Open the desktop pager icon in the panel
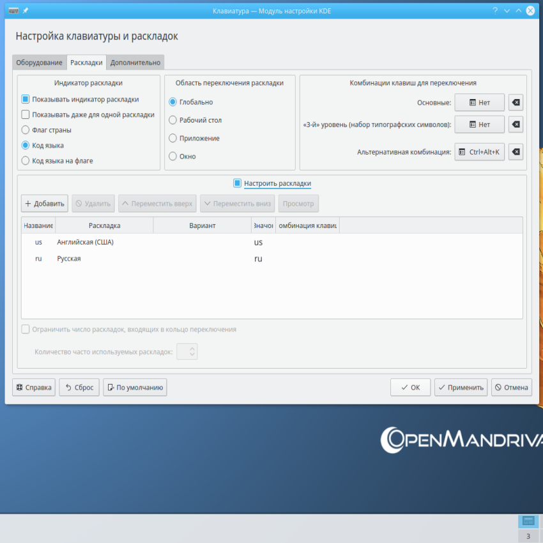 point(528,521)
